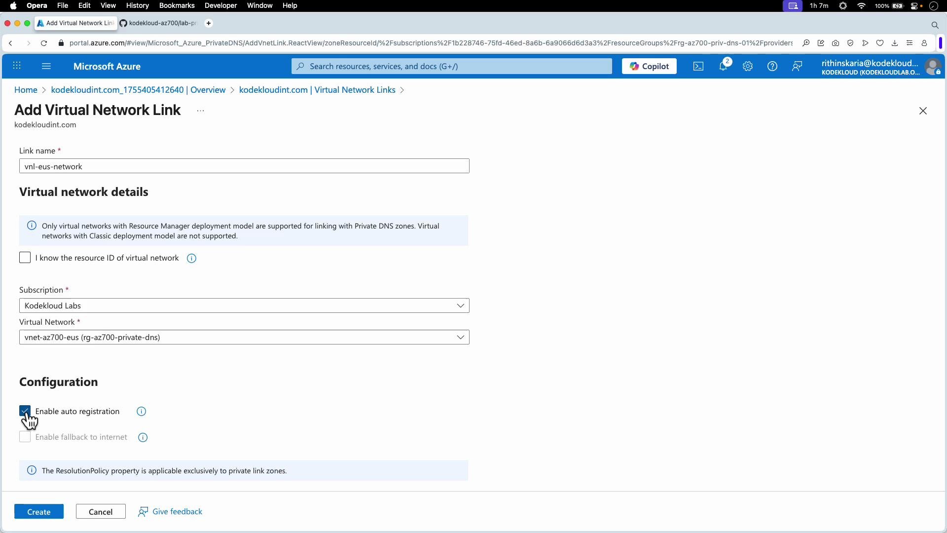Click the account avatar picture

point(933,67)
